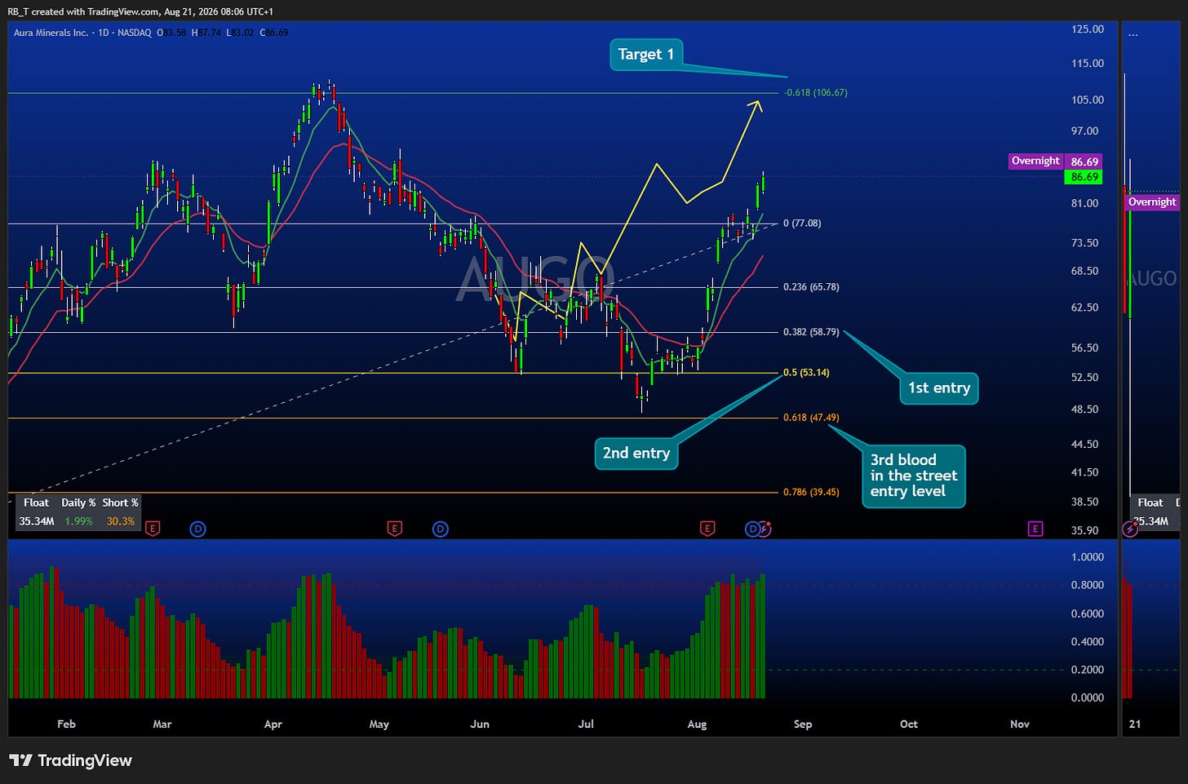Click the red earnings marker in late February

tap(152, 529)
